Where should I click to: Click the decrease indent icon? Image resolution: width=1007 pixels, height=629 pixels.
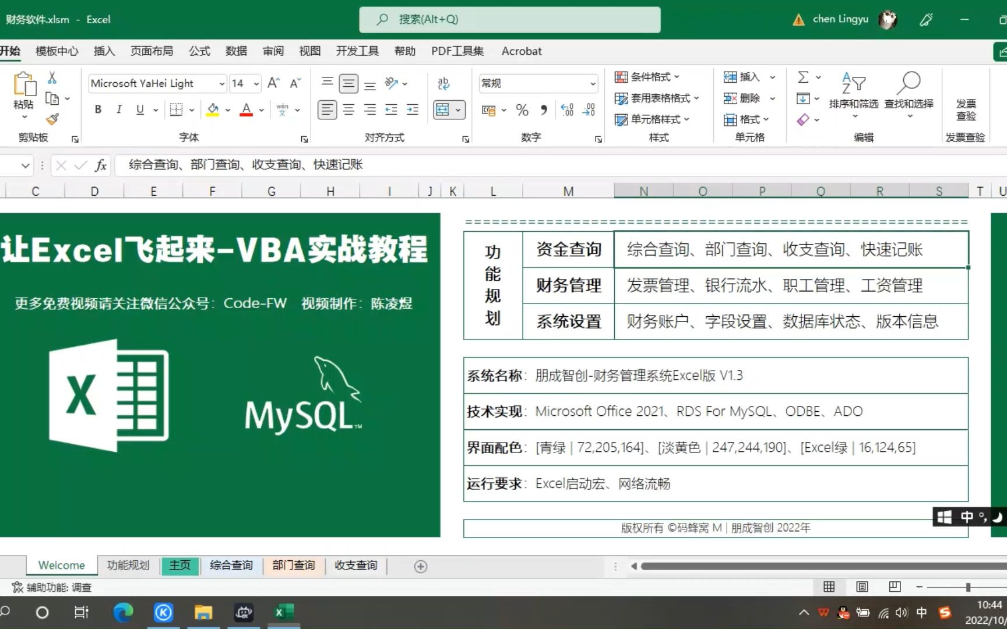[x=391, y=109]
